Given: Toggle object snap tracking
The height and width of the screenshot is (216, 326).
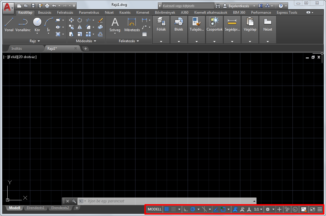Looking at the screenshot, I should pos(216,209).
